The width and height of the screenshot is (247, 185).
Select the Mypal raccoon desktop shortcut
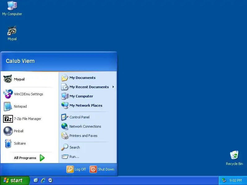tap(12, 33)
